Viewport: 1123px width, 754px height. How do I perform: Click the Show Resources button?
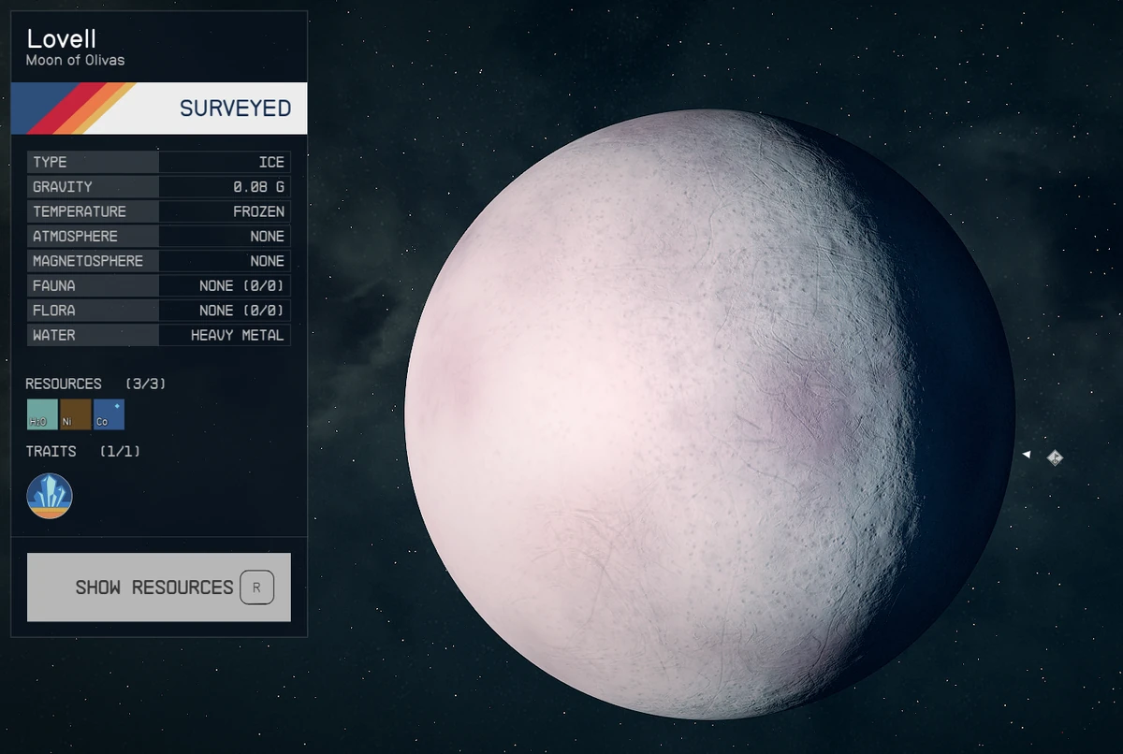(x=159, y=587)
